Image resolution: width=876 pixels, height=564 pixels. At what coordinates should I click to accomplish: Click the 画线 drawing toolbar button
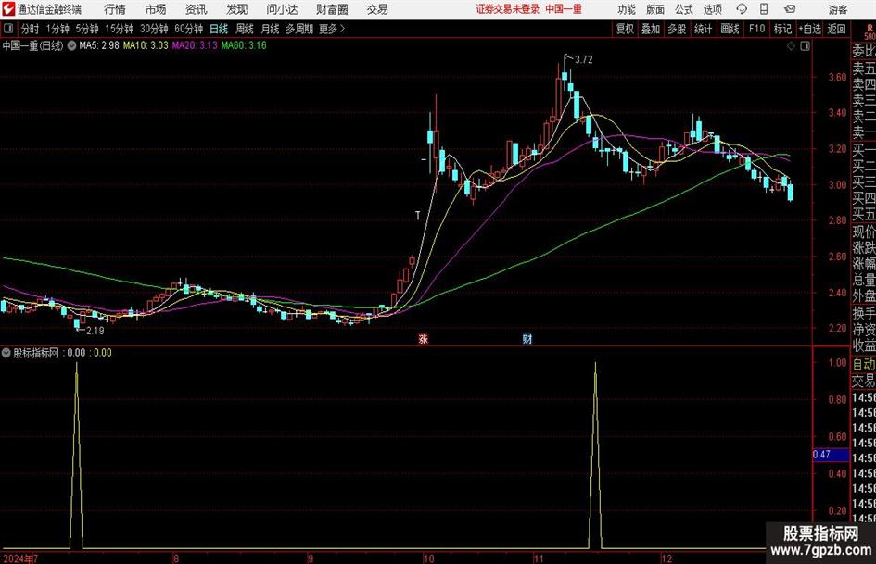tap(730, 29)
